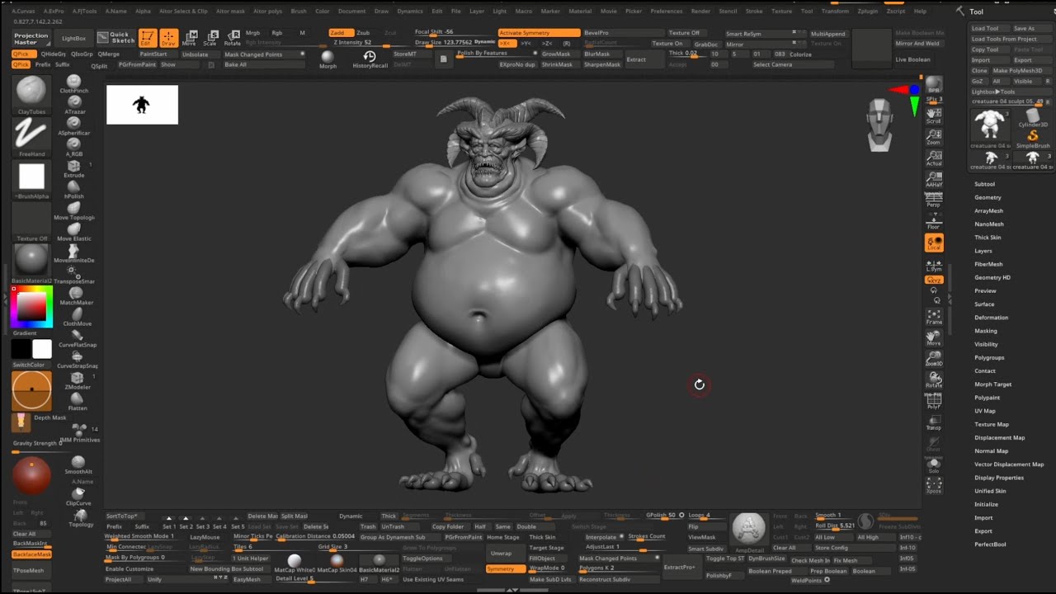This screenshot has width=1056, height=594.
Task: Switch to the Move transform tool
Action: 189,38
